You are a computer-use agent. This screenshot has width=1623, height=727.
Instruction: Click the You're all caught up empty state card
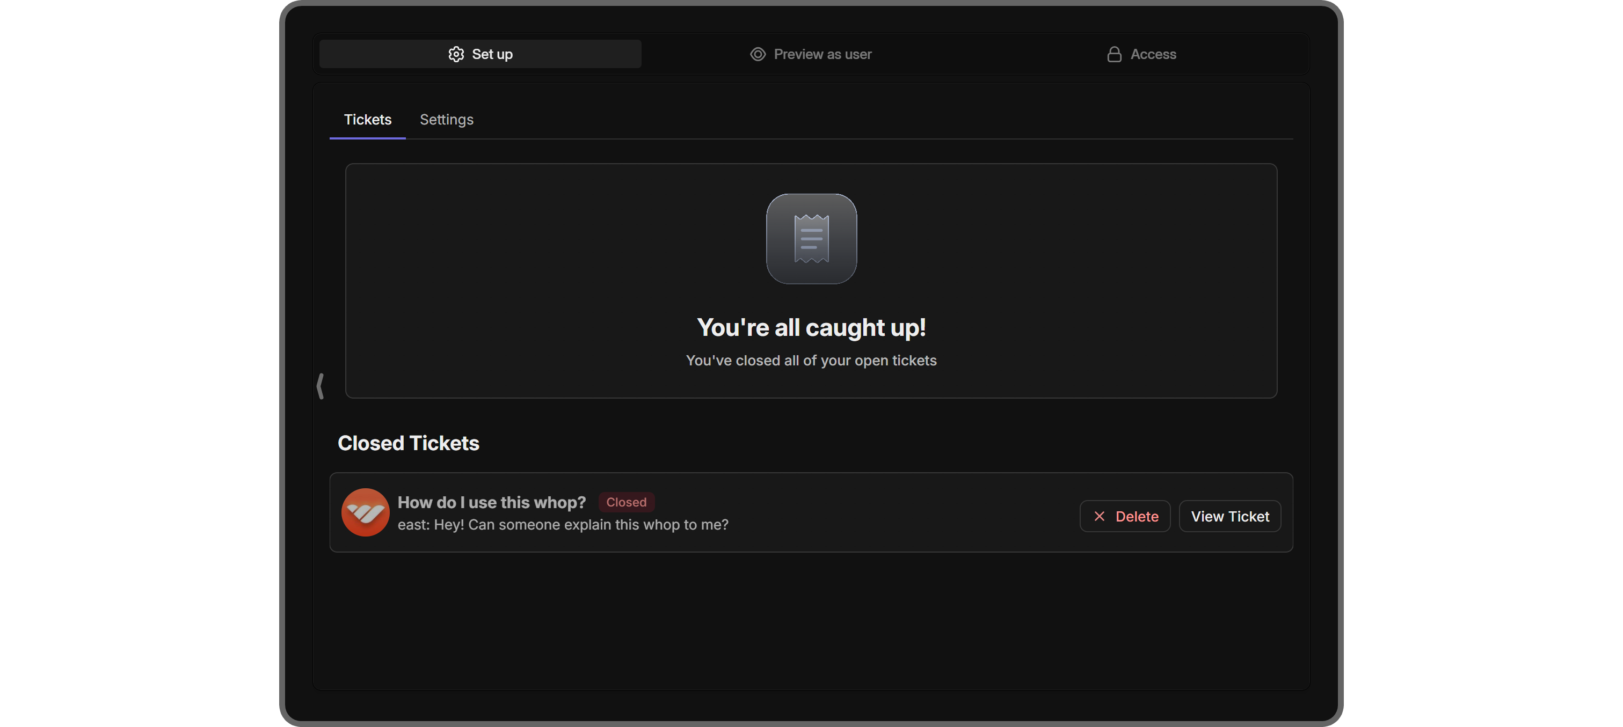click(x=811, y=281)
